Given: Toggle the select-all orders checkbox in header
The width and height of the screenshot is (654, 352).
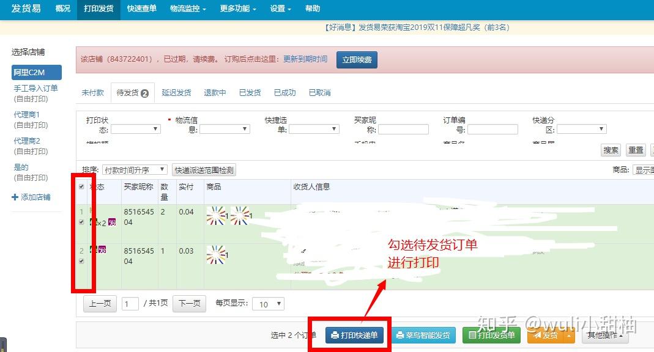Looking at the screenshot, I should point(81,186).
